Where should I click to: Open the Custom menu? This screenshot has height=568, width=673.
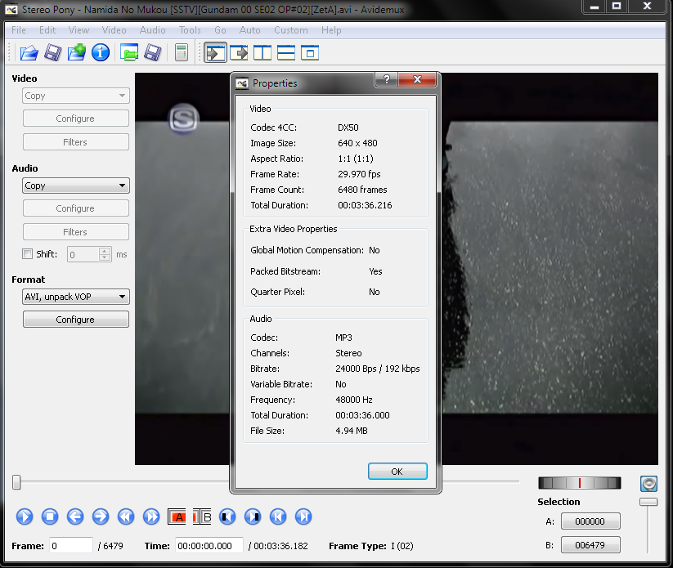291,30
